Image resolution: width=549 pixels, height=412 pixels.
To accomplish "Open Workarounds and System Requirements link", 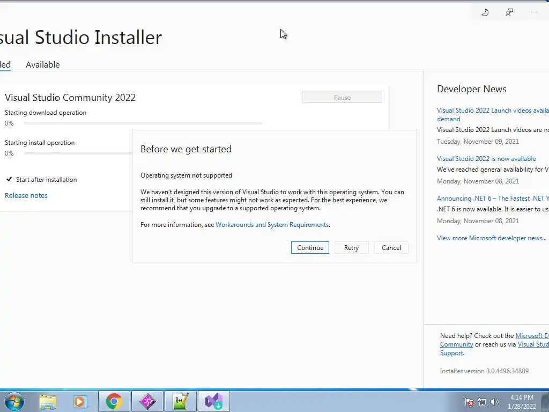I will point(272,225).
